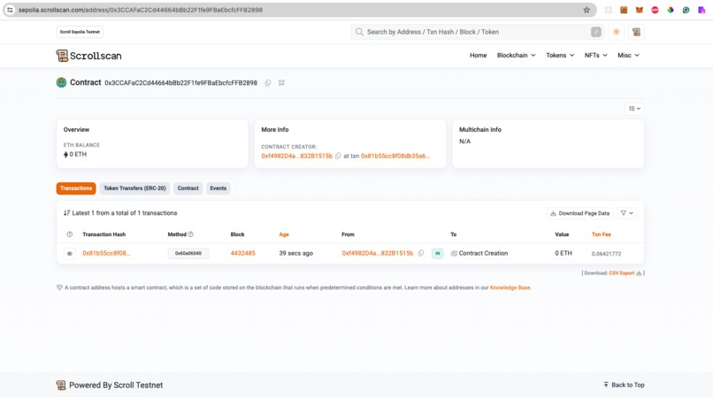
Task: Open From address 0xf4982D4a...832B1515b in table
Action: click(x=378, y=253)
